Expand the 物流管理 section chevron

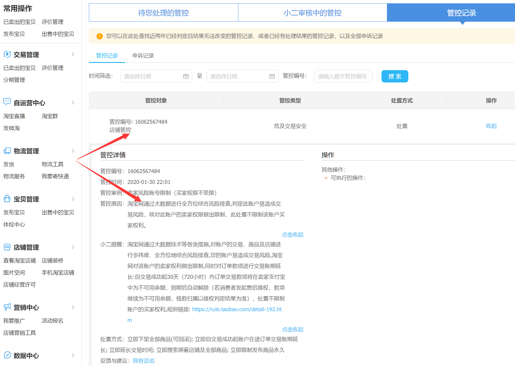[x=73, y=151]
